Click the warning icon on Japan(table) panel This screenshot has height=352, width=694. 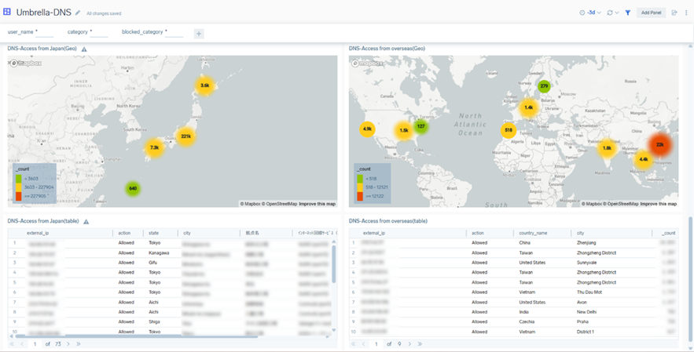coord(85,222)
